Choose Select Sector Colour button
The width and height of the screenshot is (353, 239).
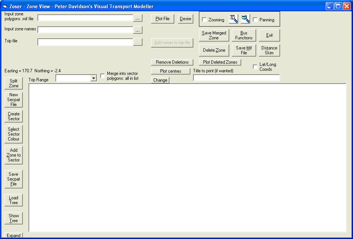(x=14, y=134)
